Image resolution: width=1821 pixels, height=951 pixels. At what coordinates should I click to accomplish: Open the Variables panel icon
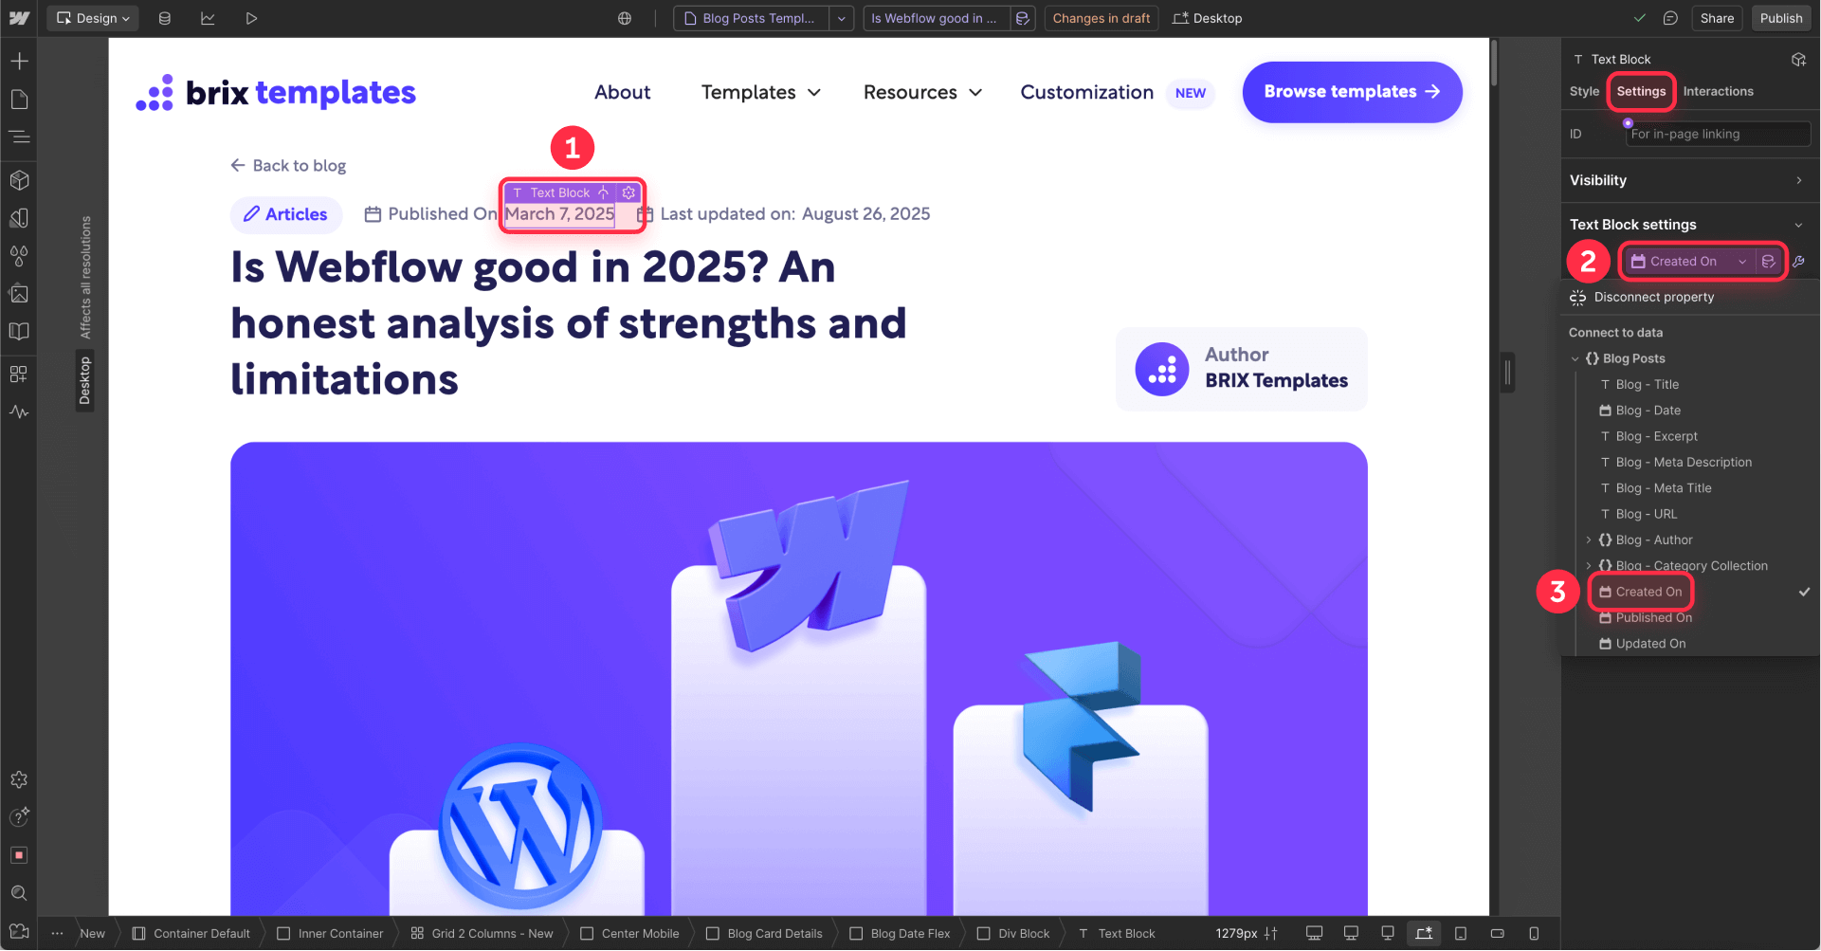19,218
